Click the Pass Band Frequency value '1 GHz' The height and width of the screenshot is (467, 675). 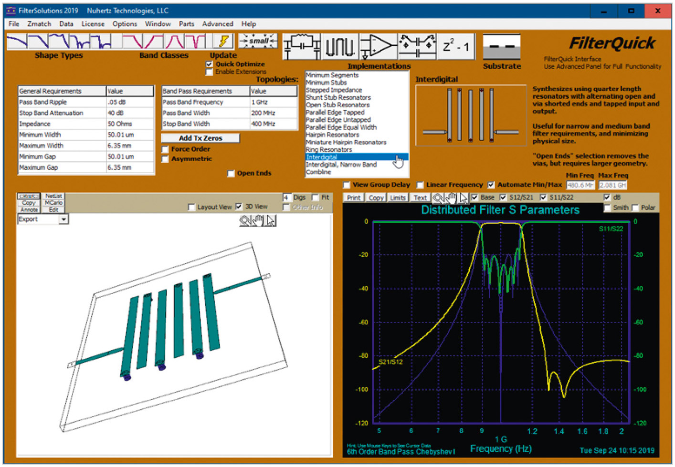(274, 102)
